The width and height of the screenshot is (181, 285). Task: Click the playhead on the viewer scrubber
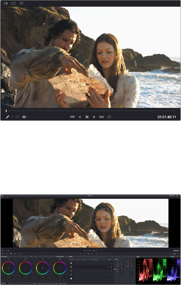pyautogui.click(x=6, y=111)
